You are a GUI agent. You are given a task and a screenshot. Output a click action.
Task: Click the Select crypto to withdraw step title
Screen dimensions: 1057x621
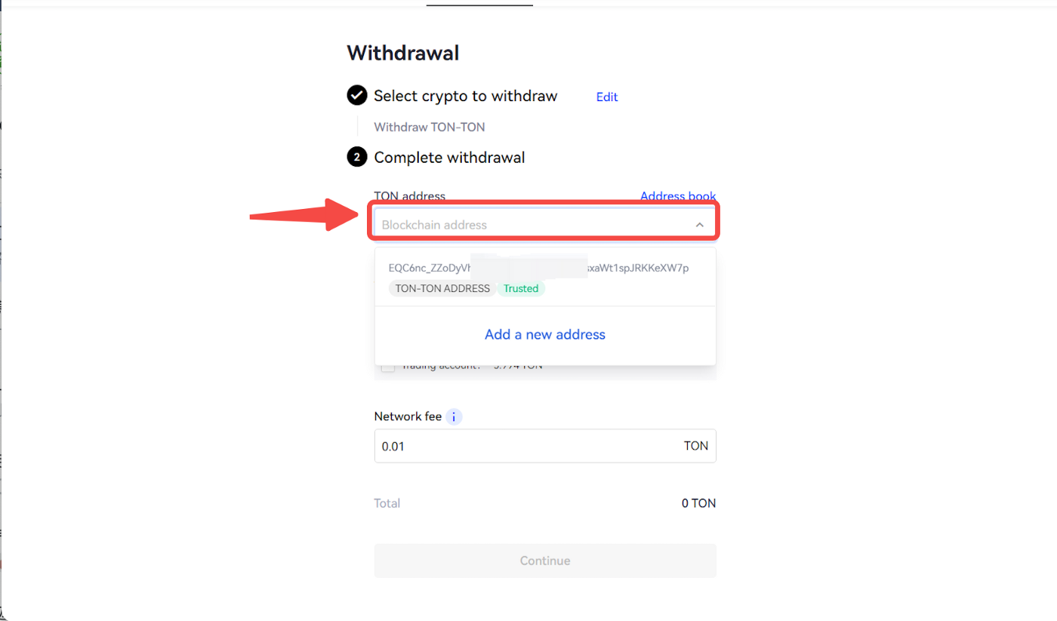click(x=466, y=96)
